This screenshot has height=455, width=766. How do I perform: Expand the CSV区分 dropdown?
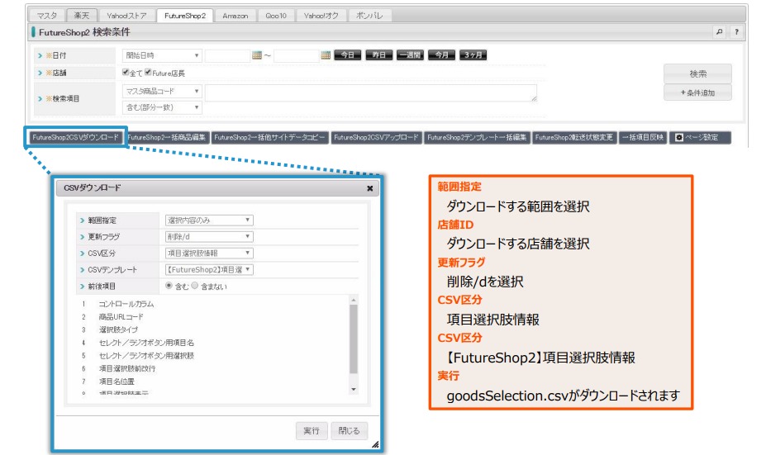tap(209, 253)
